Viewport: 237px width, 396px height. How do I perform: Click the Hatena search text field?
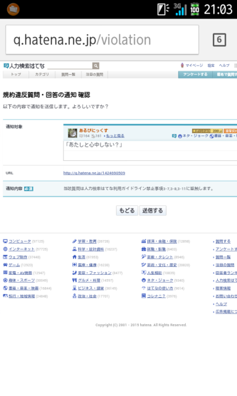click(70, 66)
